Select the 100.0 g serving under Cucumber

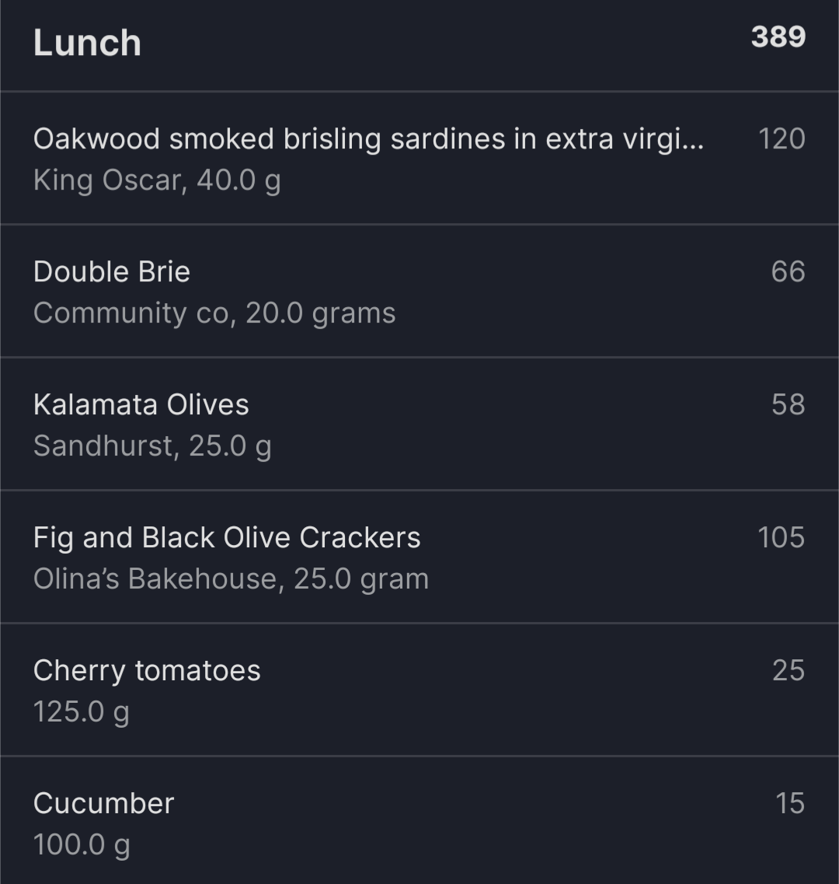[82, 846]
